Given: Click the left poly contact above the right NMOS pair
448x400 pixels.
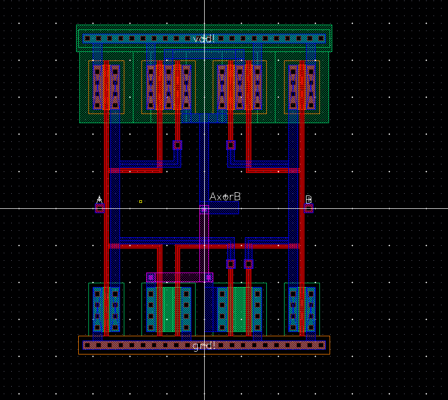Looking at the screenshot, I should [231, 264].
